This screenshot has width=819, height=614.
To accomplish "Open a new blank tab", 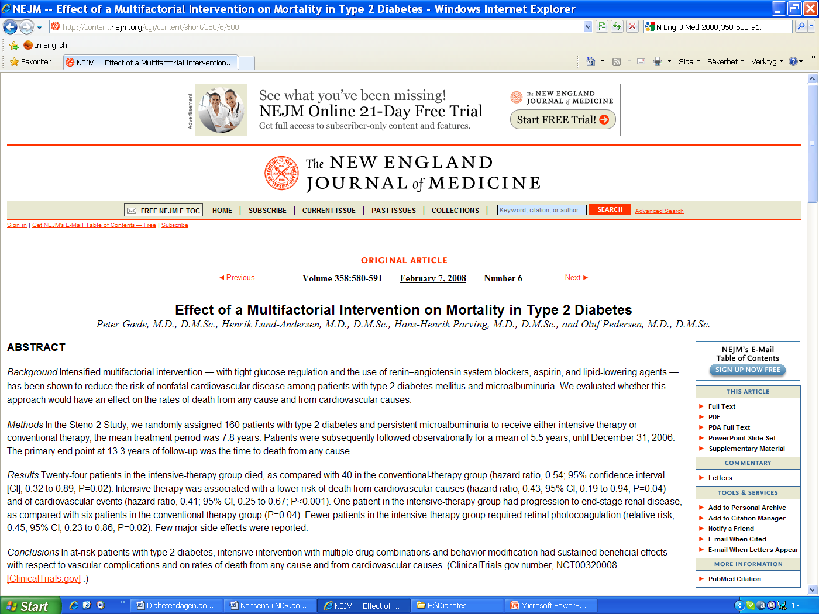I will point(246,63).
